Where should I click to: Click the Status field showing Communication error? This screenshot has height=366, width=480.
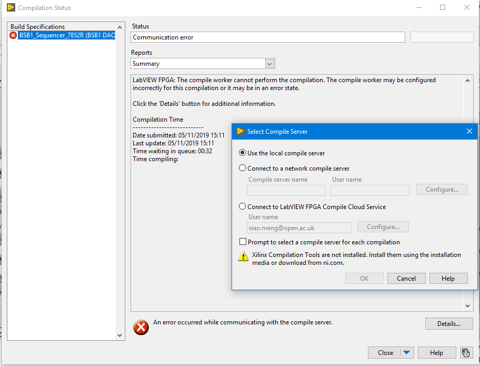tap(268, 37)
